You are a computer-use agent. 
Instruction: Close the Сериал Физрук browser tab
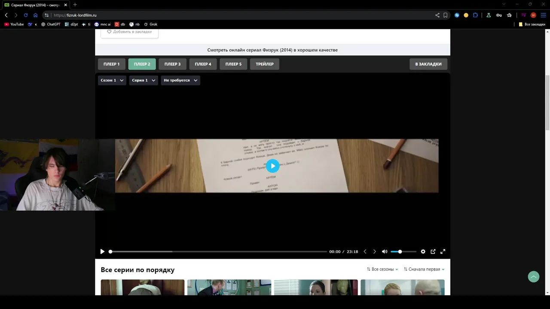(65, 5)
